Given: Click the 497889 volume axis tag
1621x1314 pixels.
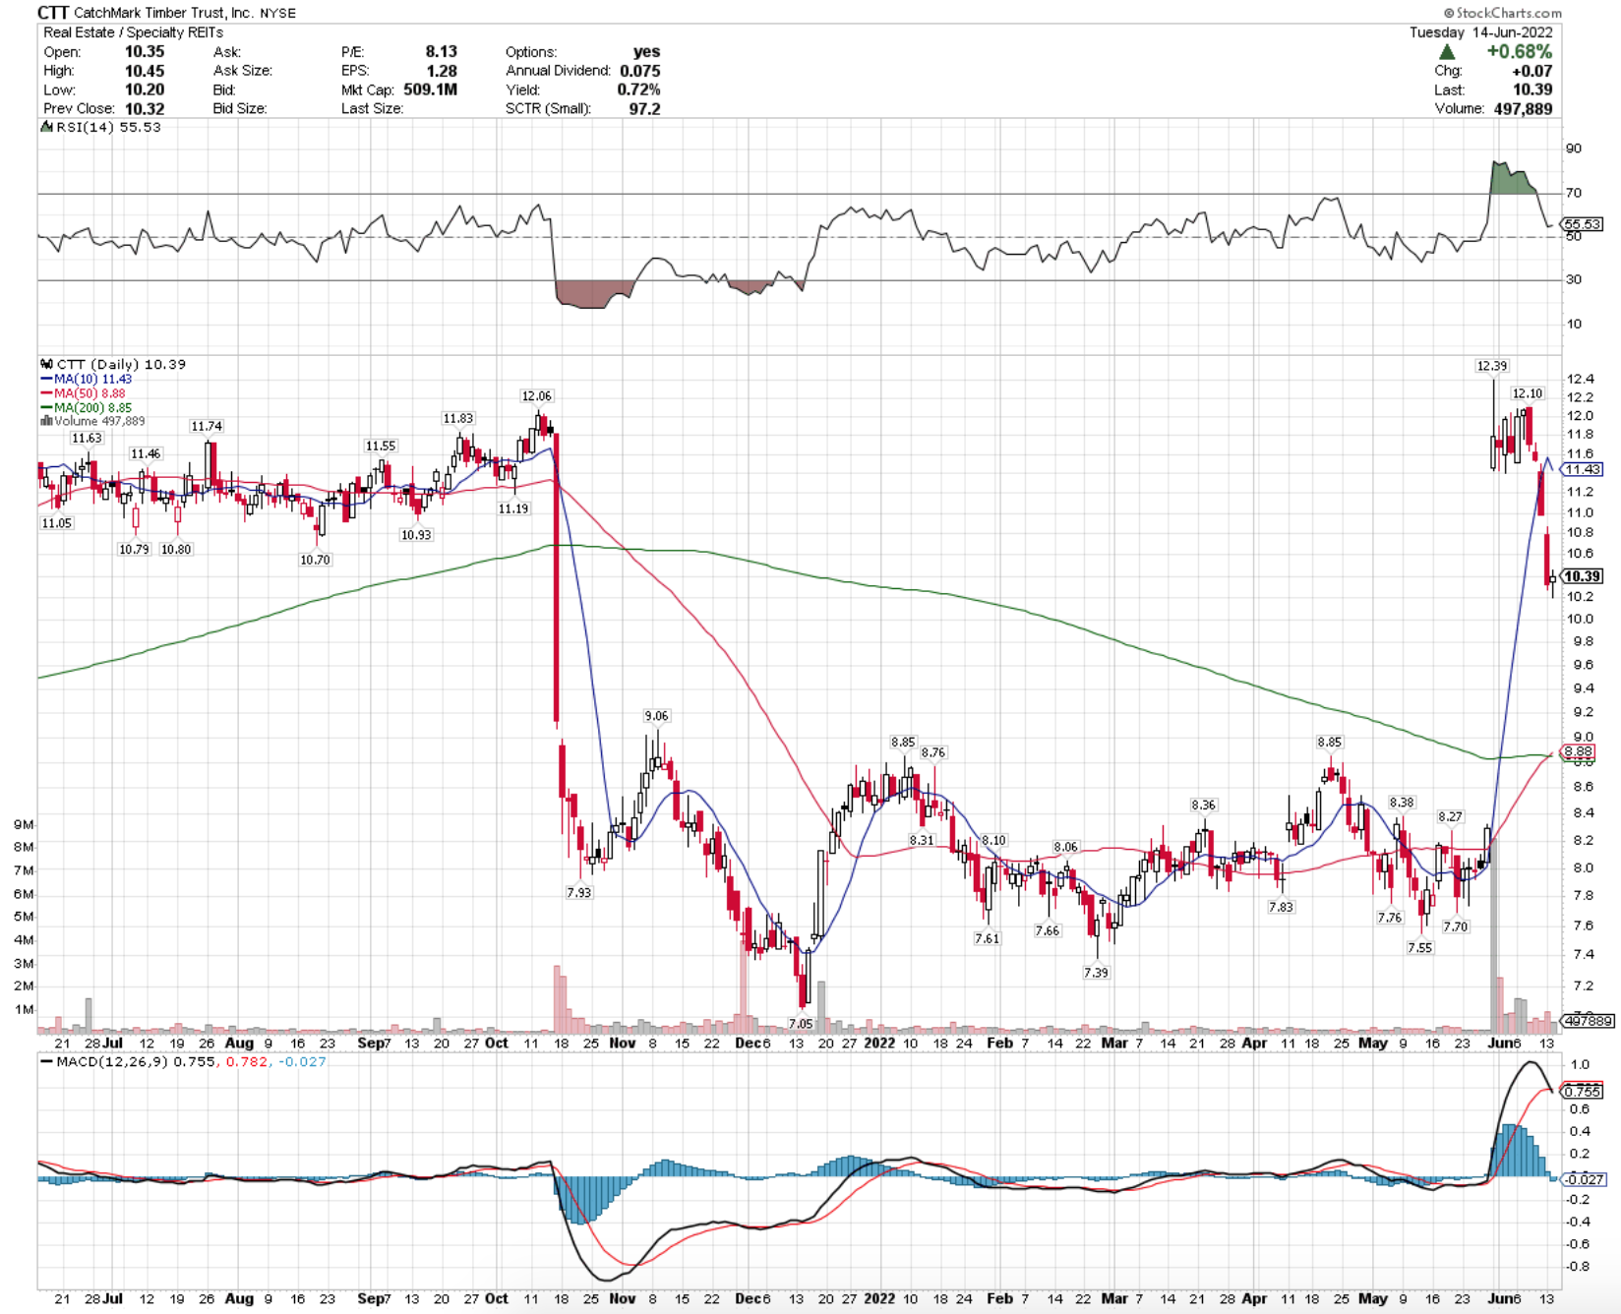Looking at the screenshot, I should pyautogui.click(x=1588, y=1021).
